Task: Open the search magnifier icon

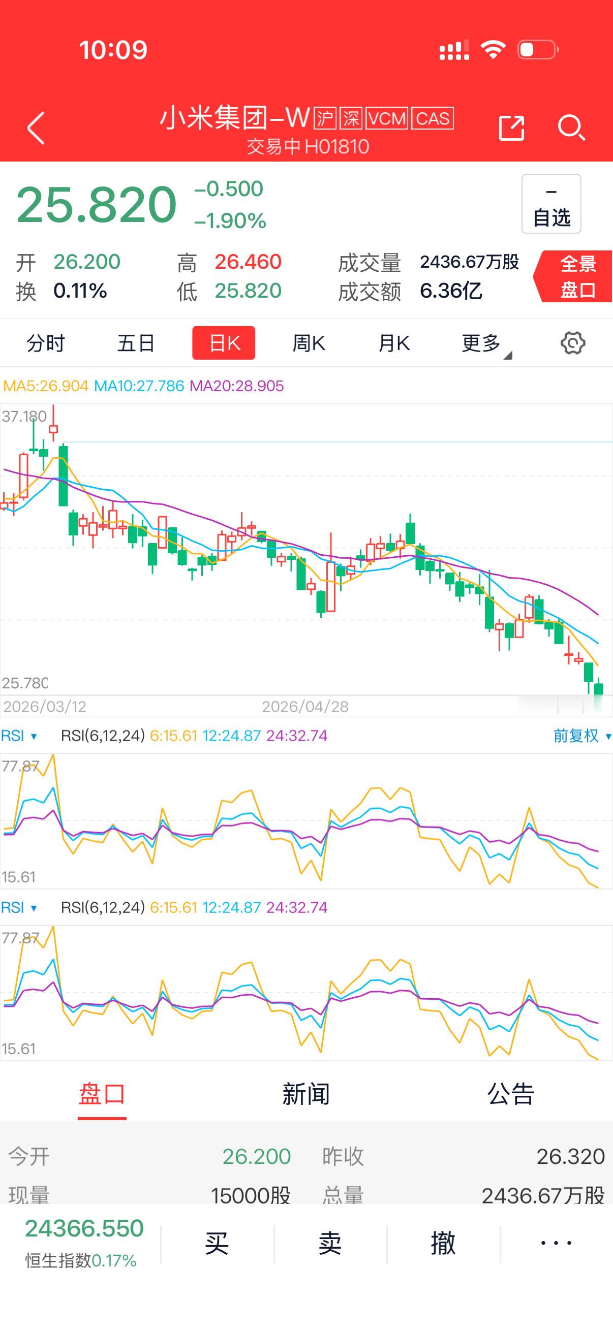Action: coord(572,128)
